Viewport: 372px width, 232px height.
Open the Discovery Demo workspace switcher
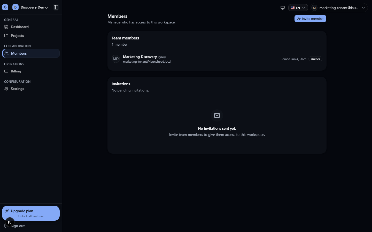pyautogui.click(x=30, y=7)
